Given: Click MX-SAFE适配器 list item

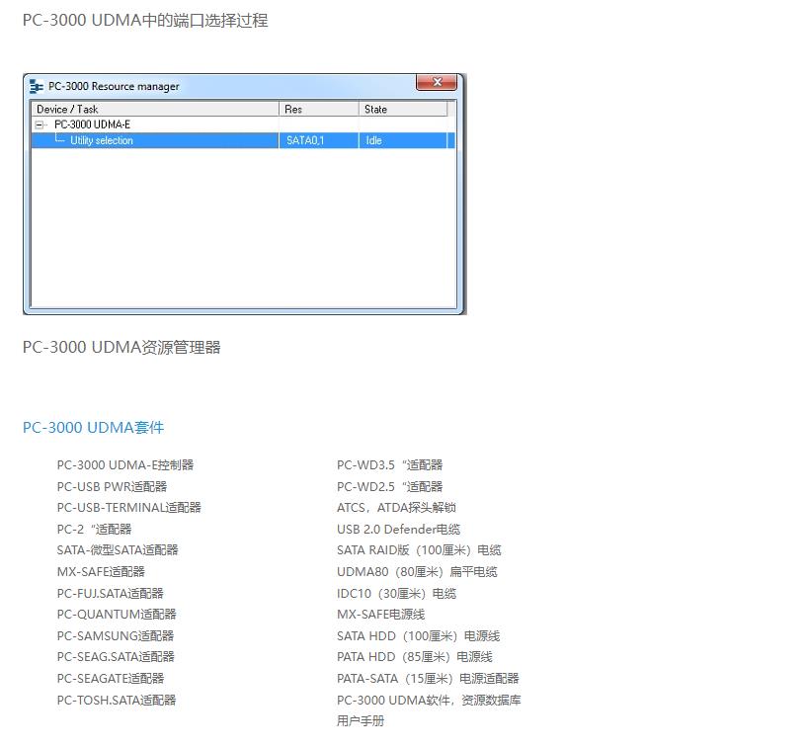Looking at the screenshot, I should 101,572.
